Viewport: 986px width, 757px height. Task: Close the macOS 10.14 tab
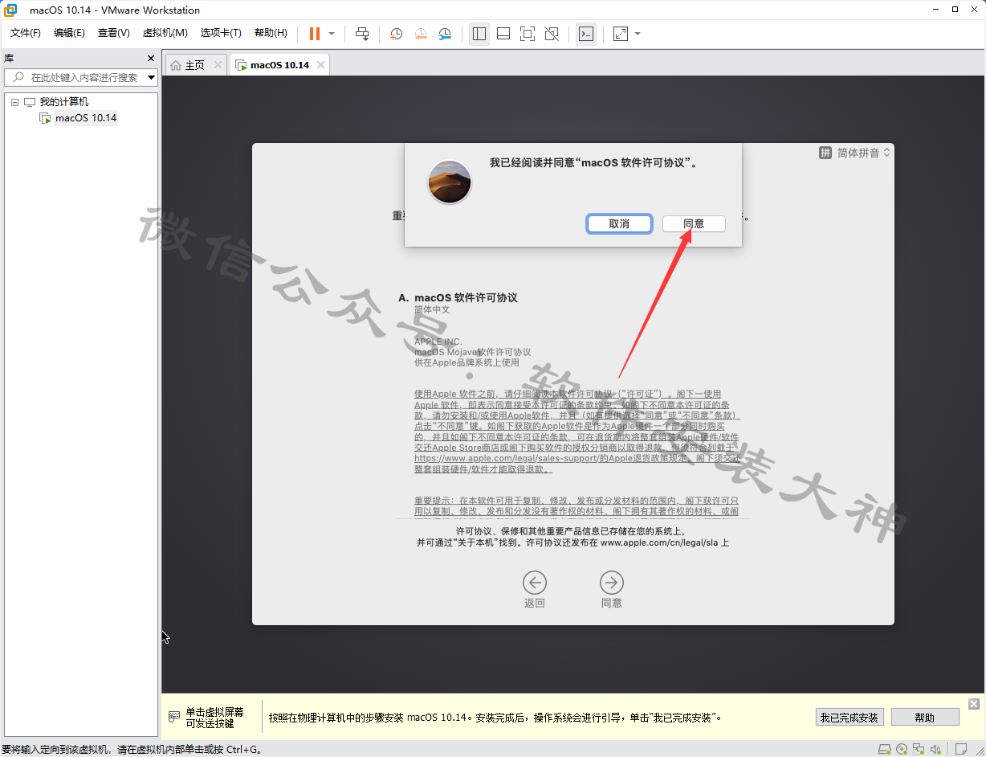[x=320, y=65]
